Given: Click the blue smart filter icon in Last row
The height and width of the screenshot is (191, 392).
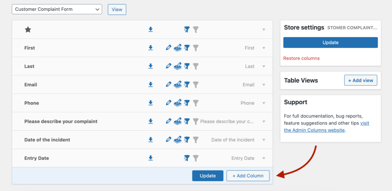Looking at the screenshot, I should point(187,66).
